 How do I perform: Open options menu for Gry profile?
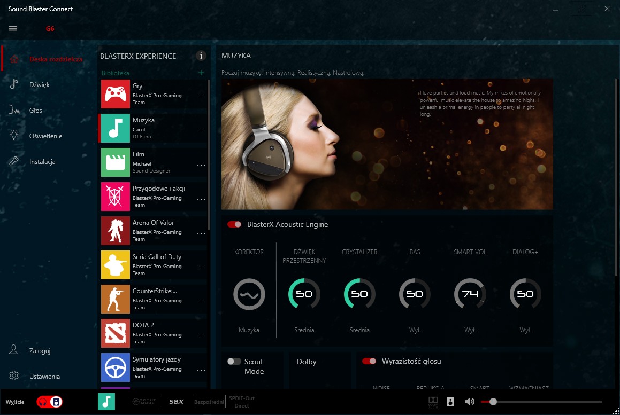tap(201, 97)
